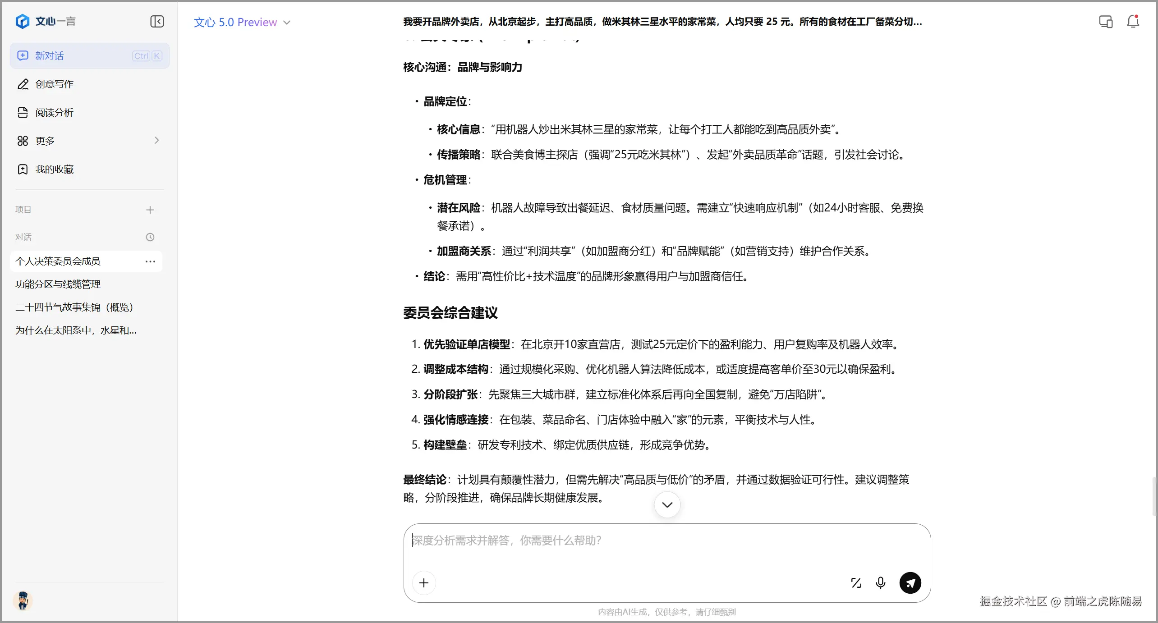Click the 文心一言 logo icon

tap(23, 21)
